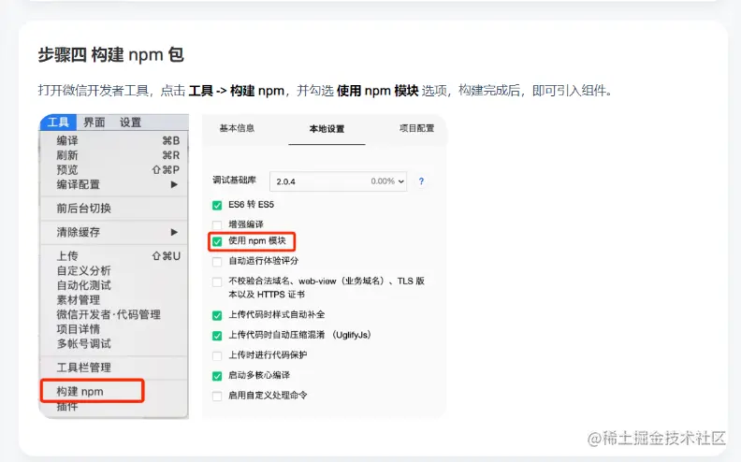Screen dimensions: 741x462
Task: Choose 刷新 menu entry
Action: tap(114, 155)
